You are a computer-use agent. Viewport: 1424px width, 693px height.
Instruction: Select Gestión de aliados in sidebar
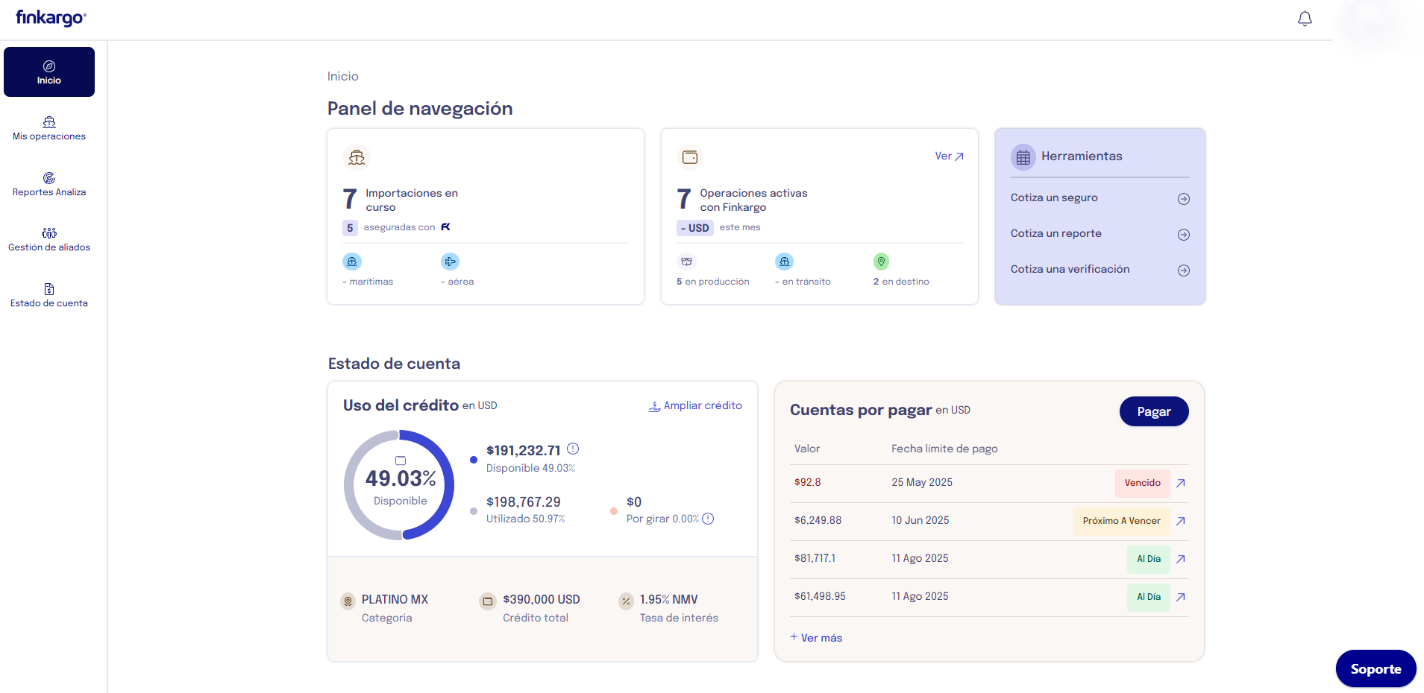click(x=49, y=239)
